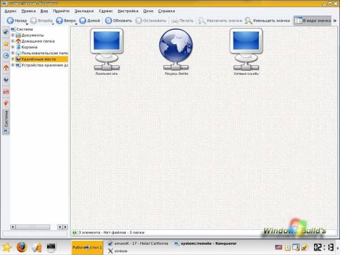Click the sidebar scrollbar leftmost arrow

coord(13,227)
